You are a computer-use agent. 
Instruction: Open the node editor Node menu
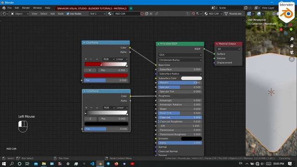[61, 13]
